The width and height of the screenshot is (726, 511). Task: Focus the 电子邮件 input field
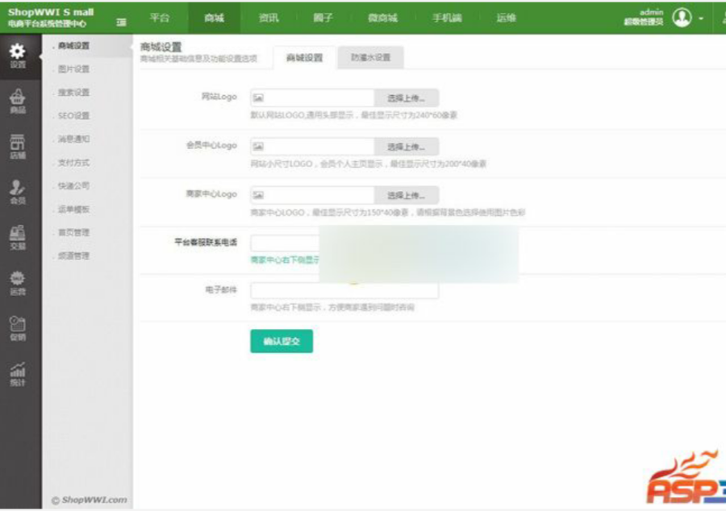point(344,290)
